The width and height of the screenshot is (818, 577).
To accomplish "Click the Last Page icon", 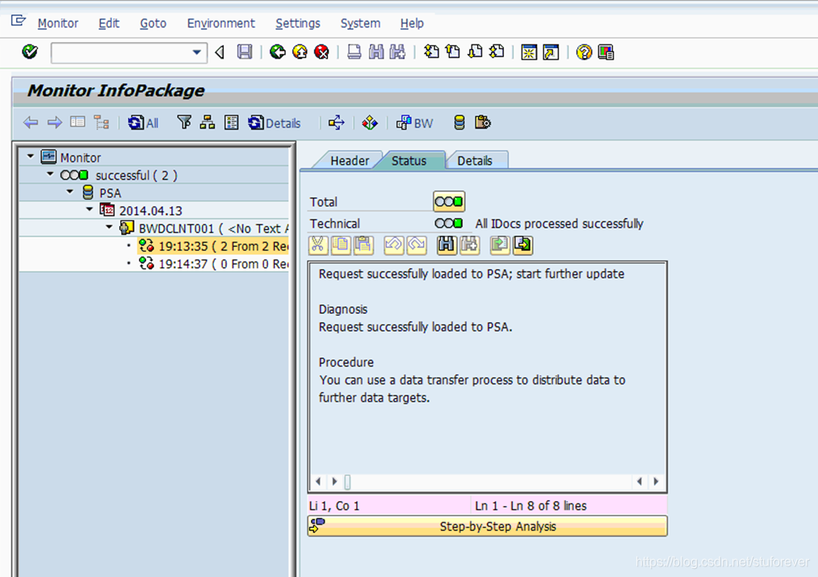I will coord(497,52).
